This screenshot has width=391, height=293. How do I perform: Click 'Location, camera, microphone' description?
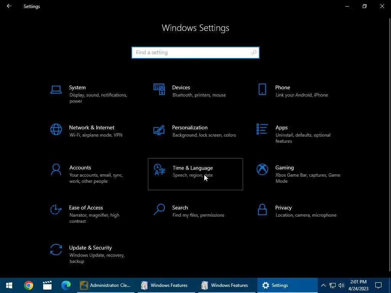[306, 215]
